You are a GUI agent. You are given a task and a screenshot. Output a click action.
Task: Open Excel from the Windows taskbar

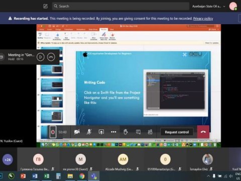(47, 176)
